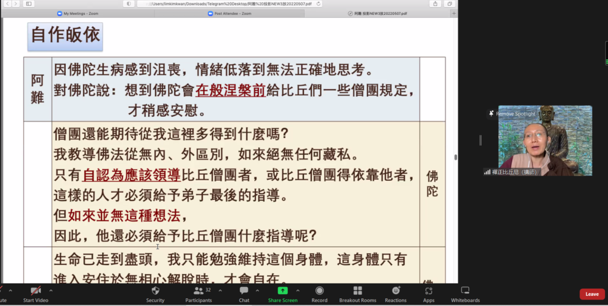Expand the video options arrow beside Start Video
This screenshot has width=608, height=306.
[51, 291]
